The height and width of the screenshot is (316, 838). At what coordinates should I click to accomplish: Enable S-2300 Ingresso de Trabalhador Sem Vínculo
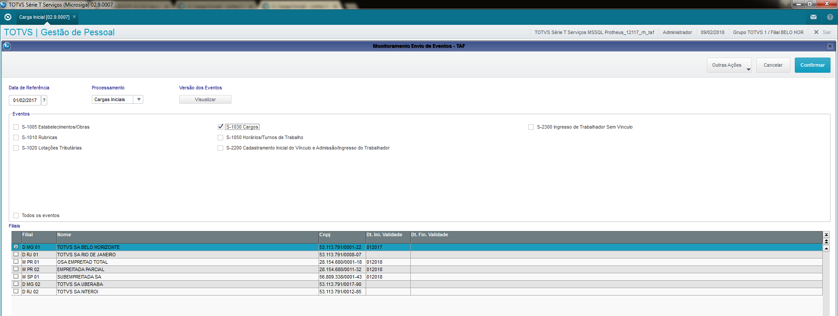pyautogui.click(x=531, y=127)
